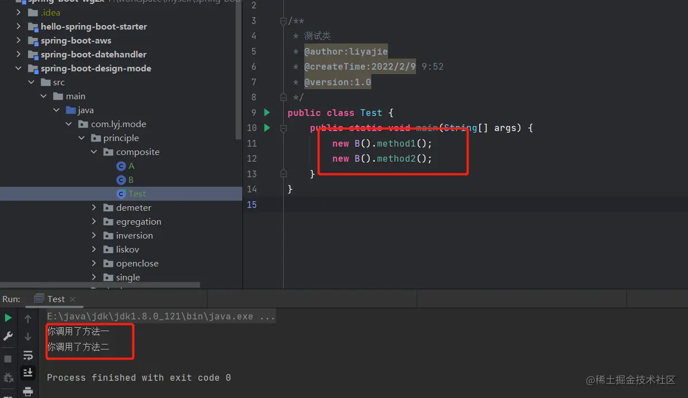Click java.exe command line in console
Viewport: 688px width, 398px height.
coord(161,317)
